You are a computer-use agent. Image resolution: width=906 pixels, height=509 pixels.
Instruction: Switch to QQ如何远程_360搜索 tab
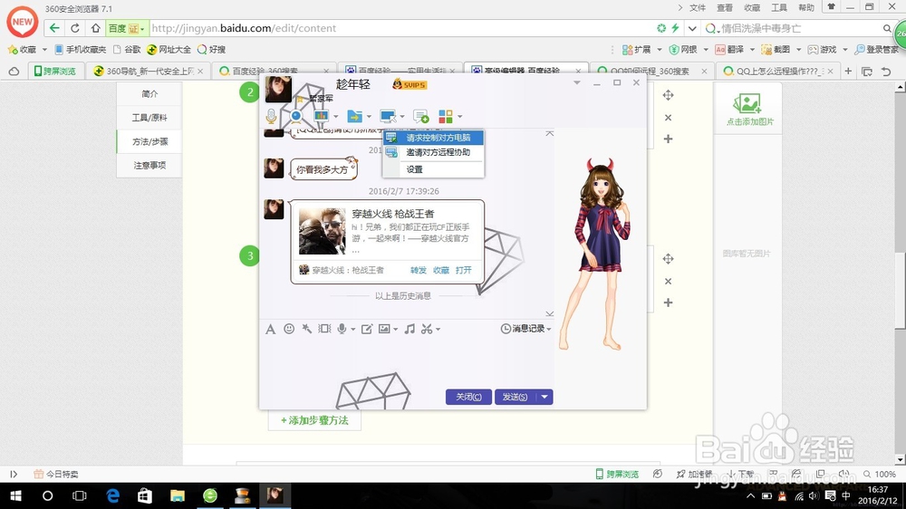coord(650,71)
